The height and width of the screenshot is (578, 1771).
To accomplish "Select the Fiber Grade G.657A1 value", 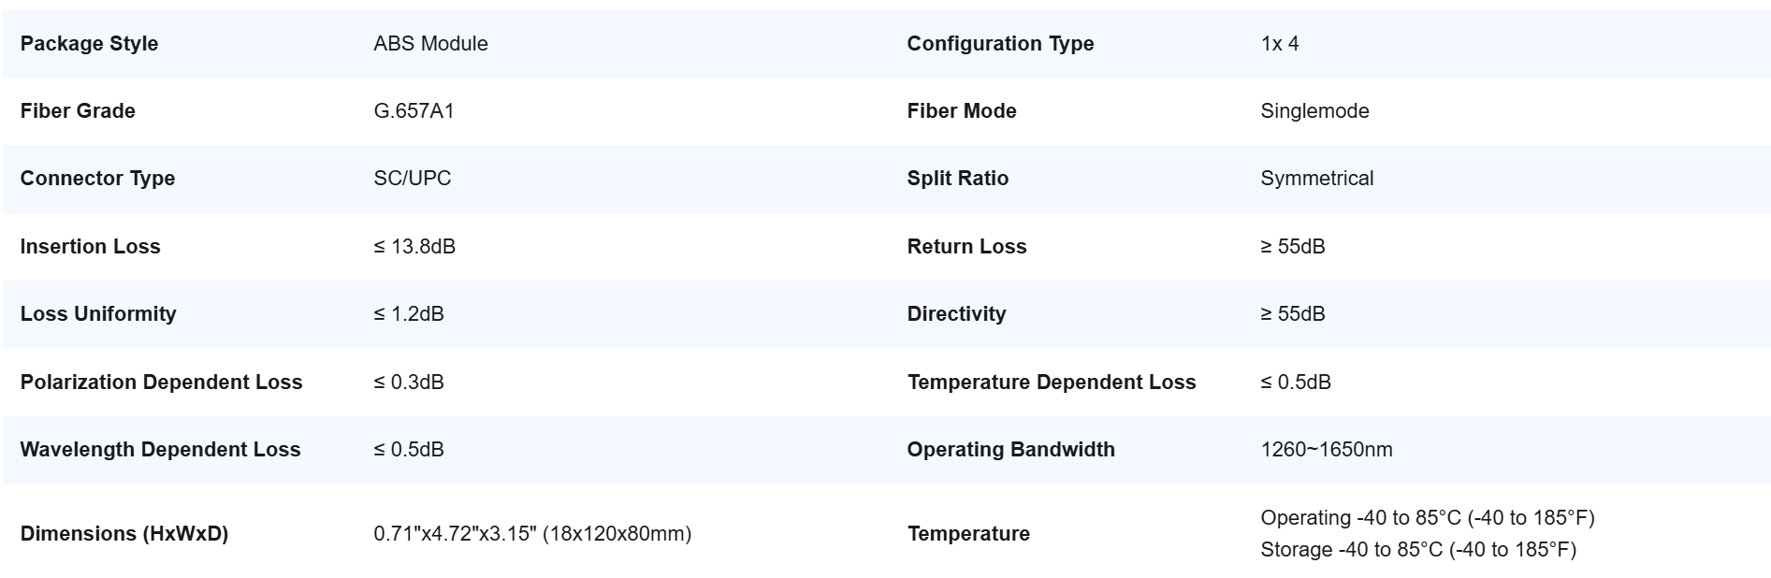I will coord(414,111).
